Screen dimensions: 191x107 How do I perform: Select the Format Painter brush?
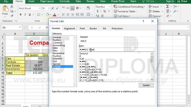pos(12,16)
